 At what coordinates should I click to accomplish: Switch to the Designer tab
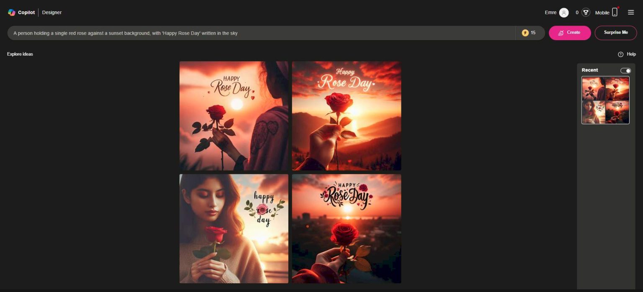51,12
